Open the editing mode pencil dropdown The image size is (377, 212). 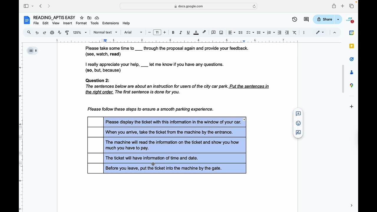[x=320, y=32]
